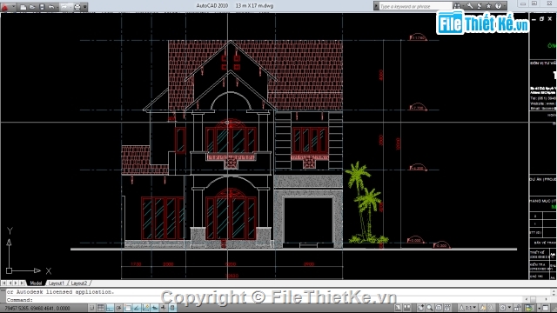Viewport: 557px width, 313px height.
Task: Save the drawing with the Save icon
Action: [x=42, y=7]
